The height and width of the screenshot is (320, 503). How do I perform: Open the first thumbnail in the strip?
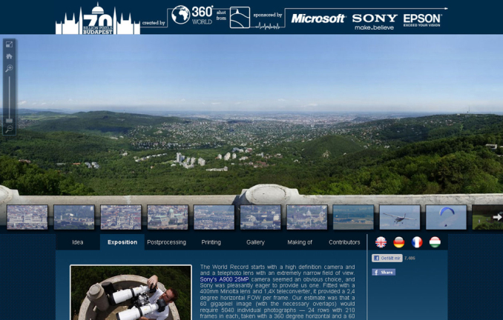coord(27,217)
